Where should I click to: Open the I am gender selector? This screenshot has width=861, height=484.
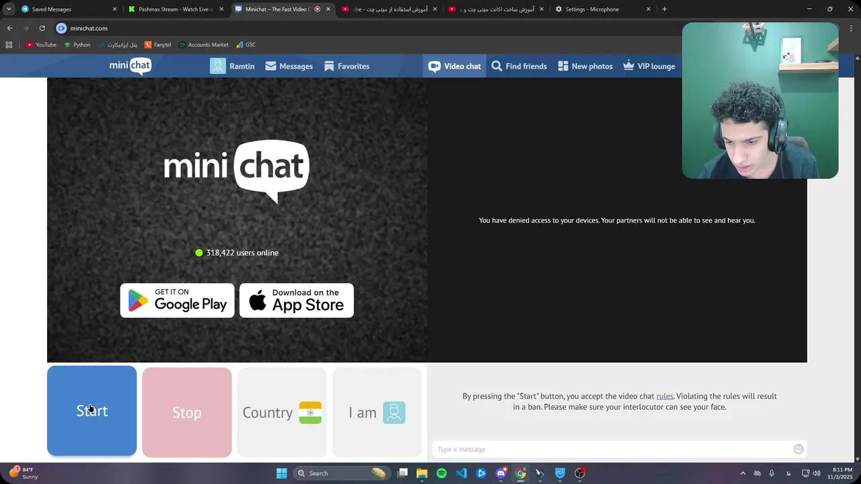click(x=377, y=412)
